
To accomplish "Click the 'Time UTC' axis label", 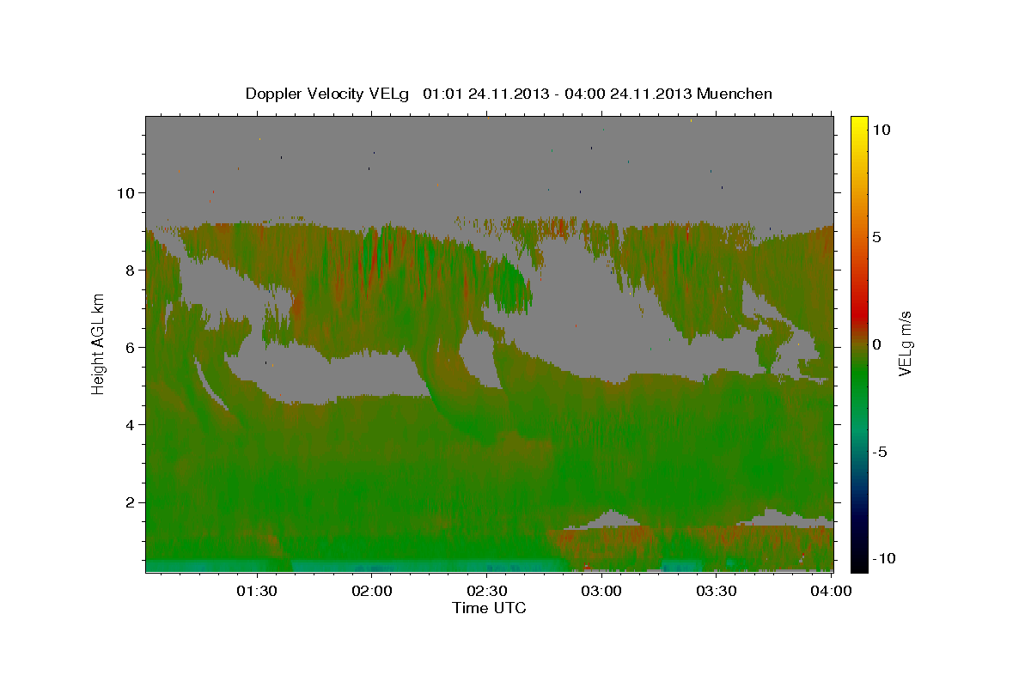I will coord(489,608).
